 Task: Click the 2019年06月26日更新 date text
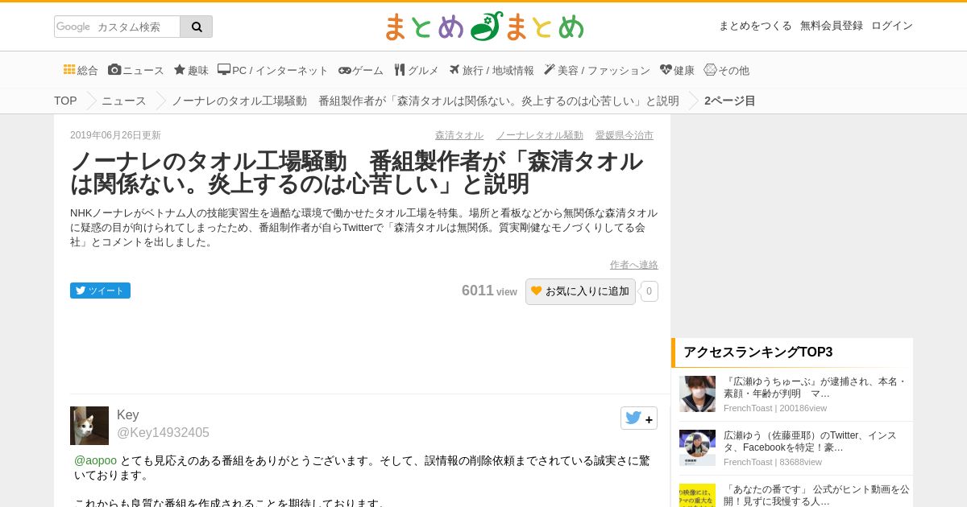point(115,135)
